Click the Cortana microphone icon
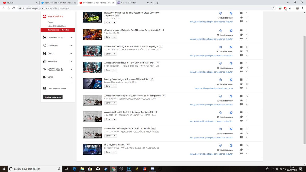 [x=59, y=169]
